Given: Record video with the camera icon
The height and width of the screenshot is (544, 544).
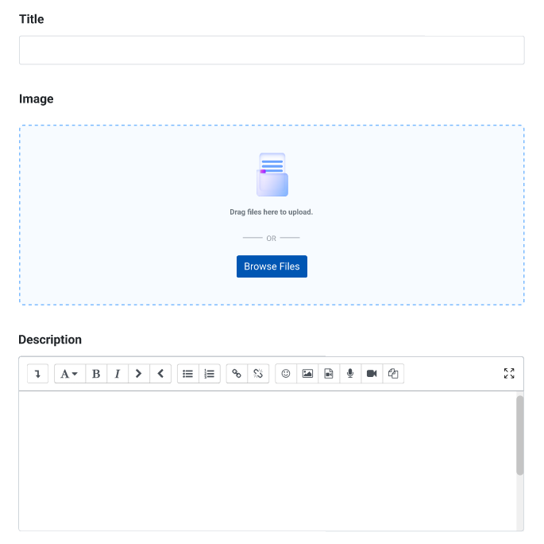Looking at the screenshot, I should [372, 374].
